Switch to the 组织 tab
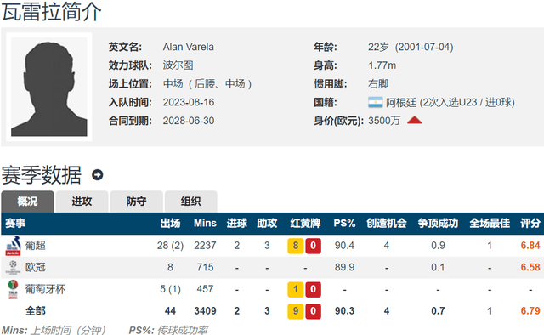The height and width of the screenshot is (335, 544). pyautogui.click(x=190, y=202)
